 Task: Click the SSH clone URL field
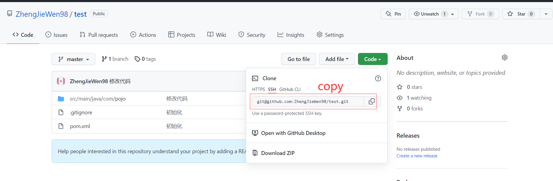click(308, 101)
